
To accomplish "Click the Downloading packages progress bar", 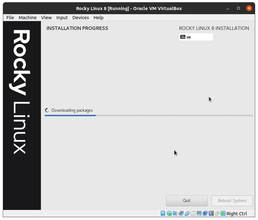I will (149, 116).
